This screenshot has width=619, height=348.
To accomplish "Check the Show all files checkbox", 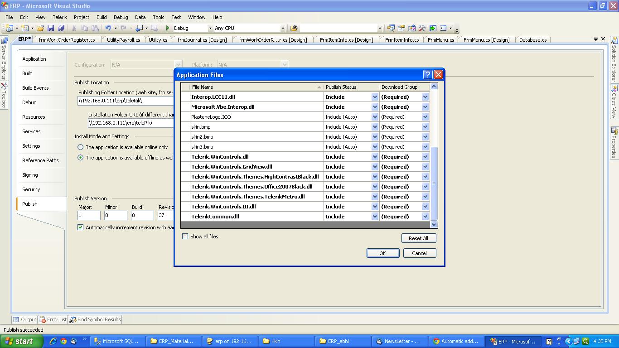I will click(x=185, y=236).
